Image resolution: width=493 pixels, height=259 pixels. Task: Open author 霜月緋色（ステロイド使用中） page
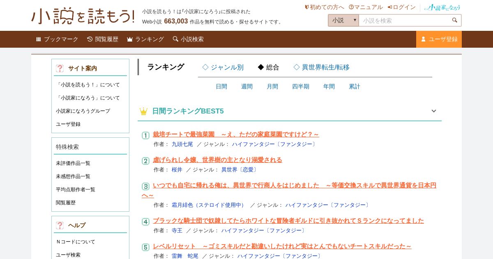[x=209, y=205]
